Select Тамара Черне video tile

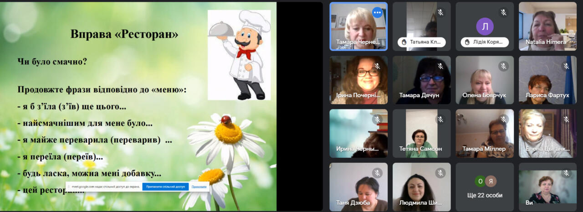coord(358,26)
